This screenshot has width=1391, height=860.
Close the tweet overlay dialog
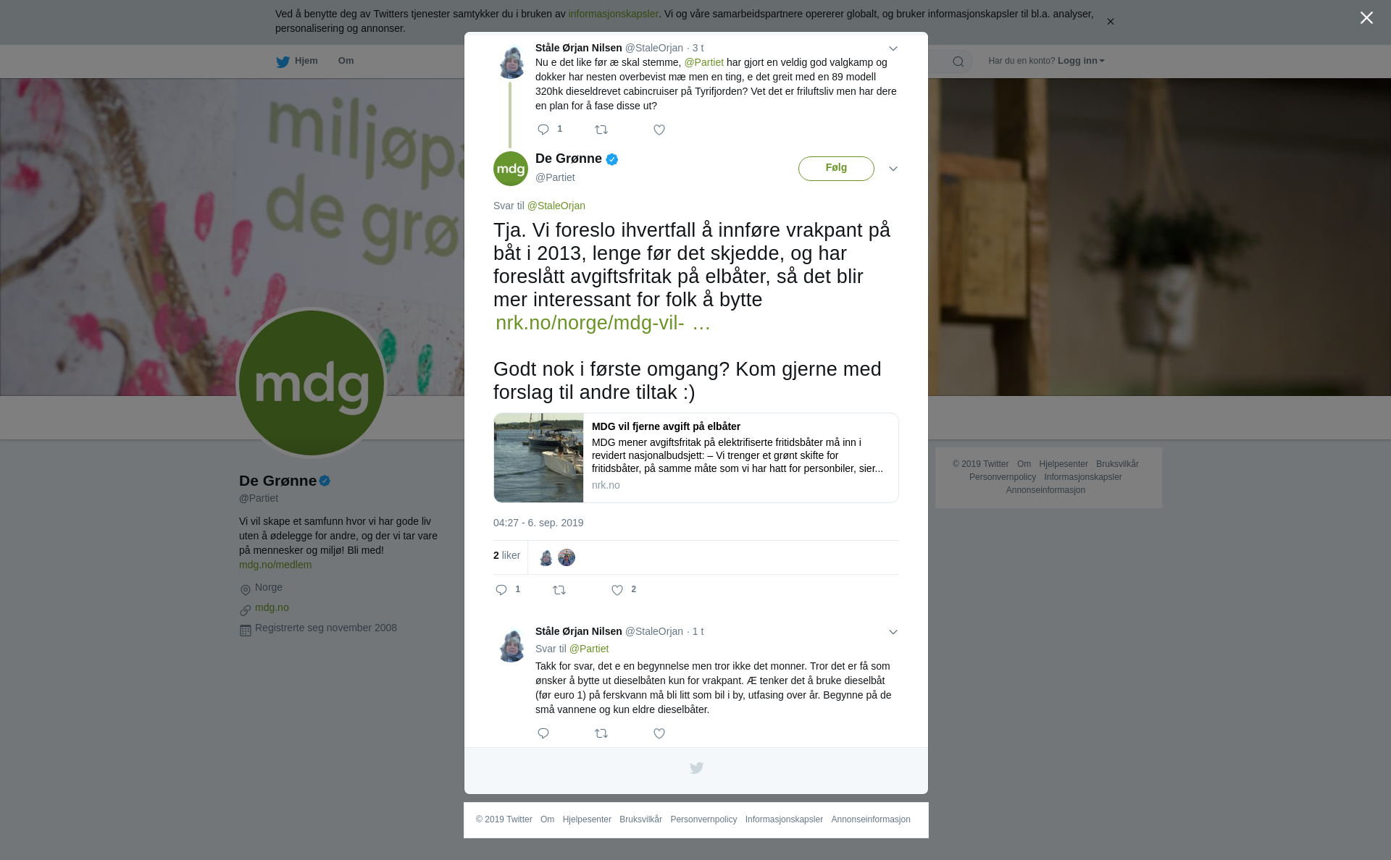[1366, 18]
